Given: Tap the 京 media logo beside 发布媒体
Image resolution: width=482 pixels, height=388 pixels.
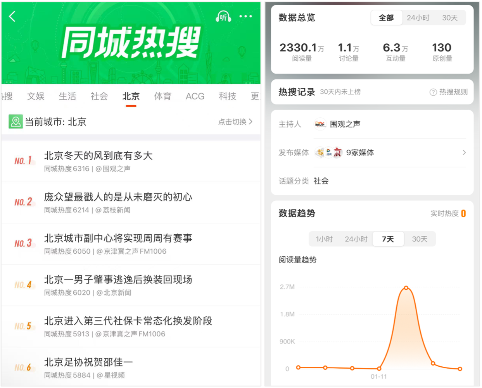Looking at the screenshot, I should (337, 152).
